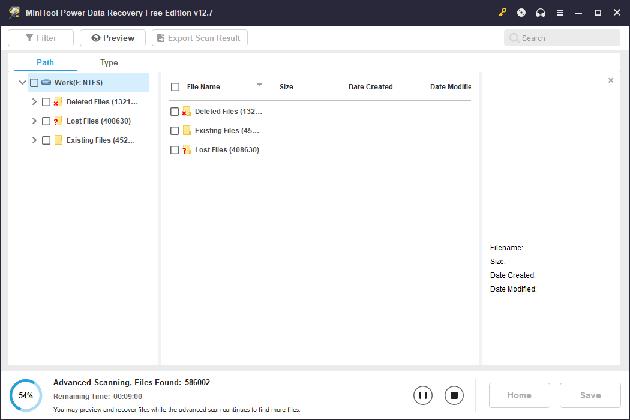Toggle select-all checkbox beside File Name header

[x=175, y=87]
